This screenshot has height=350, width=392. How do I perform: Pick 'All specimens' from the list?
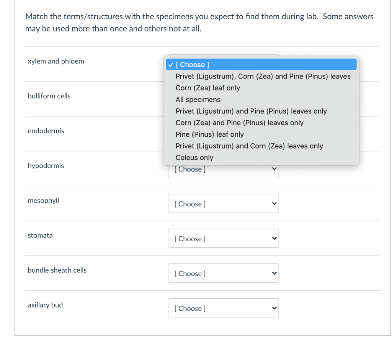(x=198, y=100)
